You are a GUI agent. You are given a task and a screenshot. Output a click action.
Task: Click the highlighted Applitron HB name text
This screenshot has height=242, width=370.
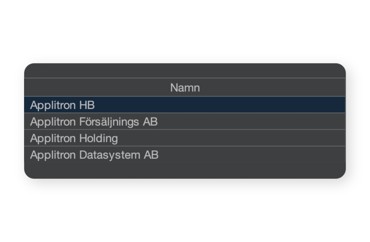point(62,105)
